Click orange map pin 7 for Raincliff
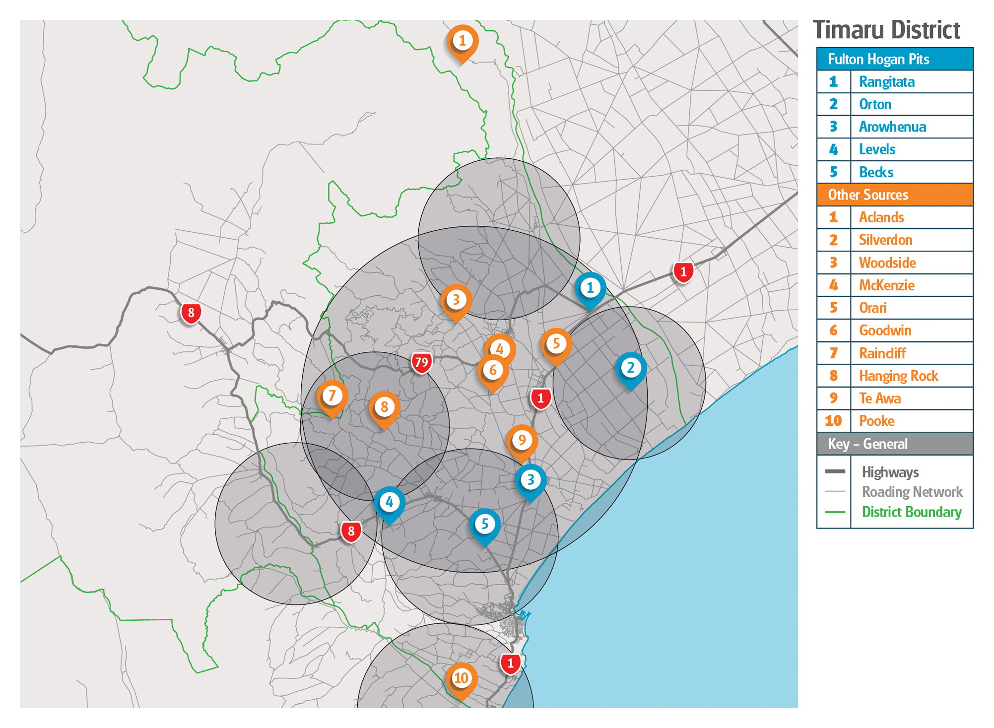This screenshot has height=728, width=994. pos(332,399)
